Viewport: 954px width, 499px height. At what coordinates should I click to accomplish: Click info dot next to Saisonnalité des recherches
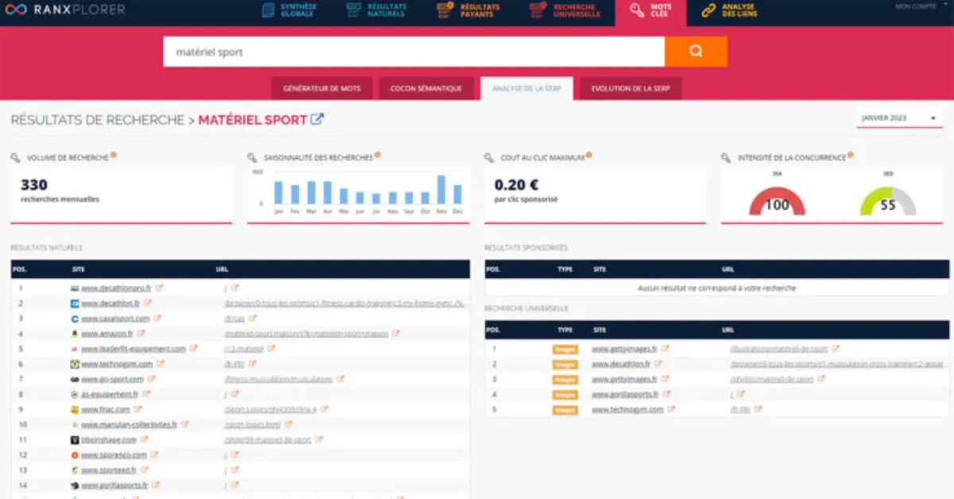[x=377, y=155]
